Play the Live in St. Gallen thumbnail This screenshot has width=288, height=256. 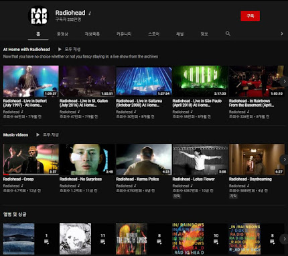pos(87,81)
